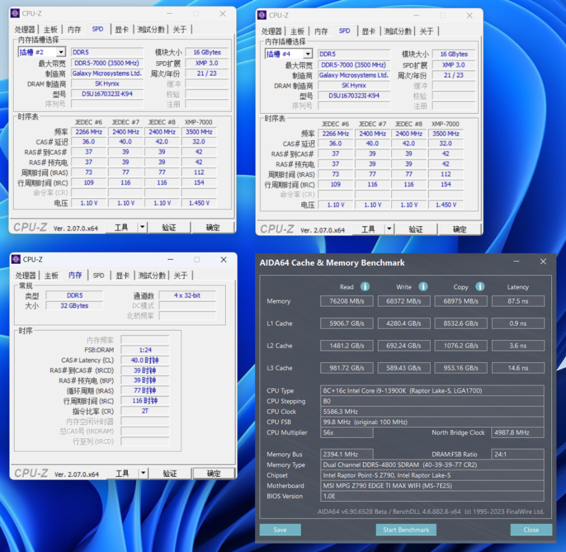Open 关于 tab in slot #2 window

[x=180, y=29]
